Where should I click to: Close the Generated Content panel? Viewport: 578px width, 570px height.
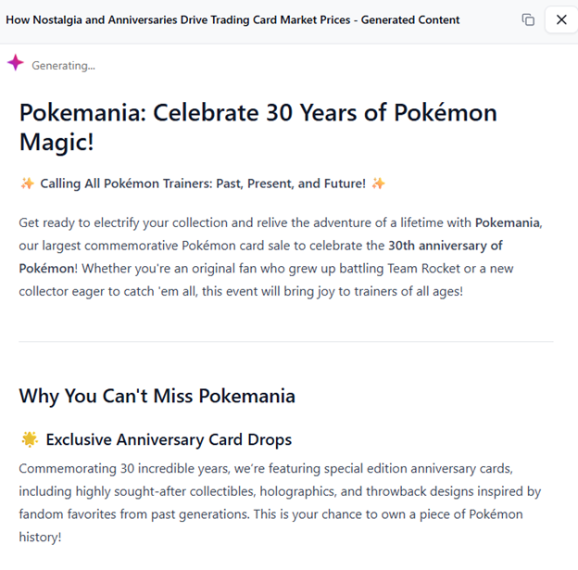[561, 19]
